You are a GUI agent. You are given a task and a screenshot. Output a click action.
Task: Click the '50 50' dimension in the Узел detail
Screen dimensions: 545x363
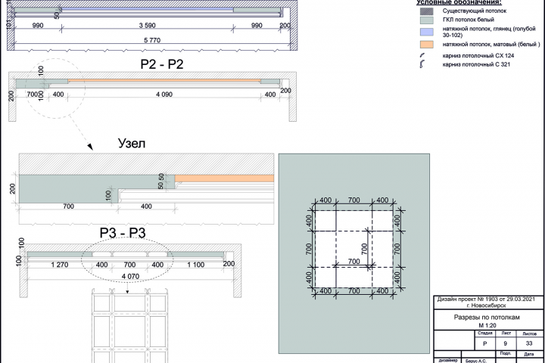[161, 181]
